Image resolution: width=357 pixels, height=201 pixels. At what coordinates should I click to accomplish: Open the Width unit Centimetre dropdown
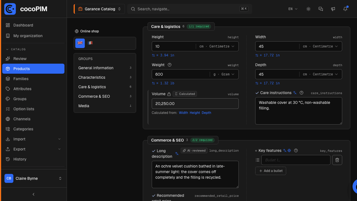point(320,46)
